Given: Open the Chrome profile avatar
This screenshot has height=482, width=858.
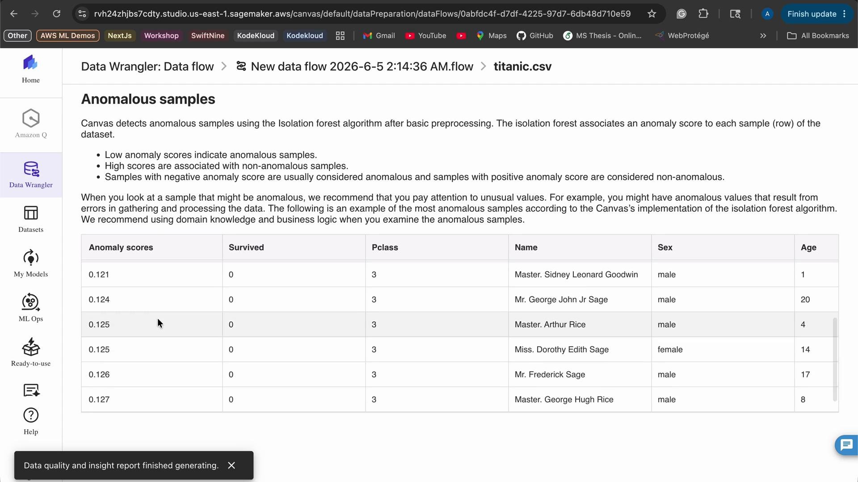Looking at the screenshot, I should [767, 14].
